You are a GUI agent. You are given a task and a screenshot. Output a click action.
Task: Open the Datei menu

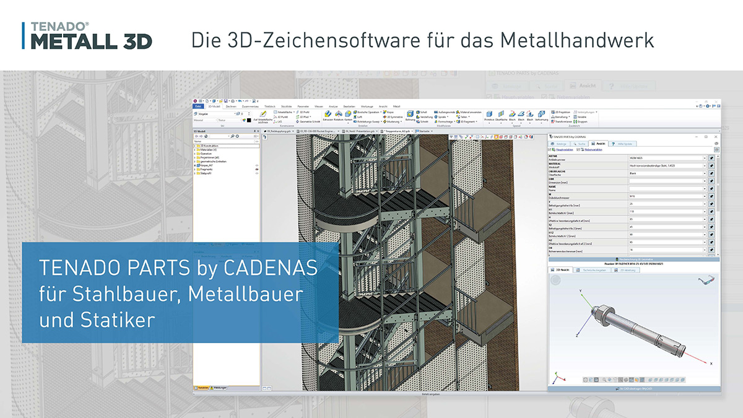point(199,107)
